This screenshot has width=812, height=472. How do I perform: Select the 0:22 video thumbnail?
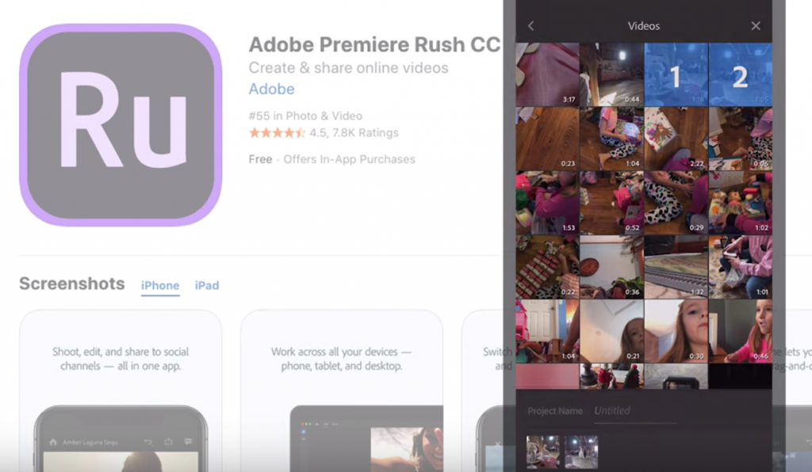pyautogui.click(x=547, y=267)
